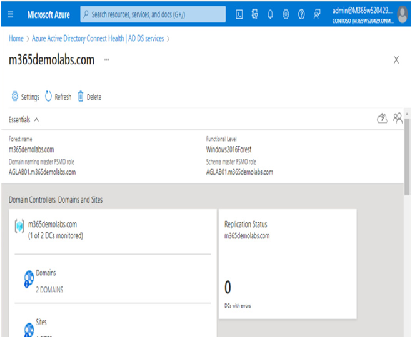Click the Settings gear icon in toolbar
Viewport: 412px width, 337px height.
(15, 97)
